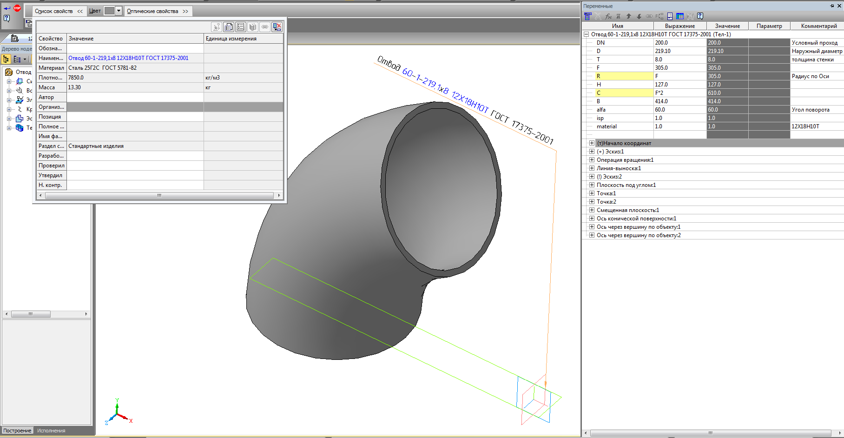Screen dimensions: 844x438
Task: Click the horizontal scrollbar in the properties popup
Action: pyautogui.click(x=159, y=195)
